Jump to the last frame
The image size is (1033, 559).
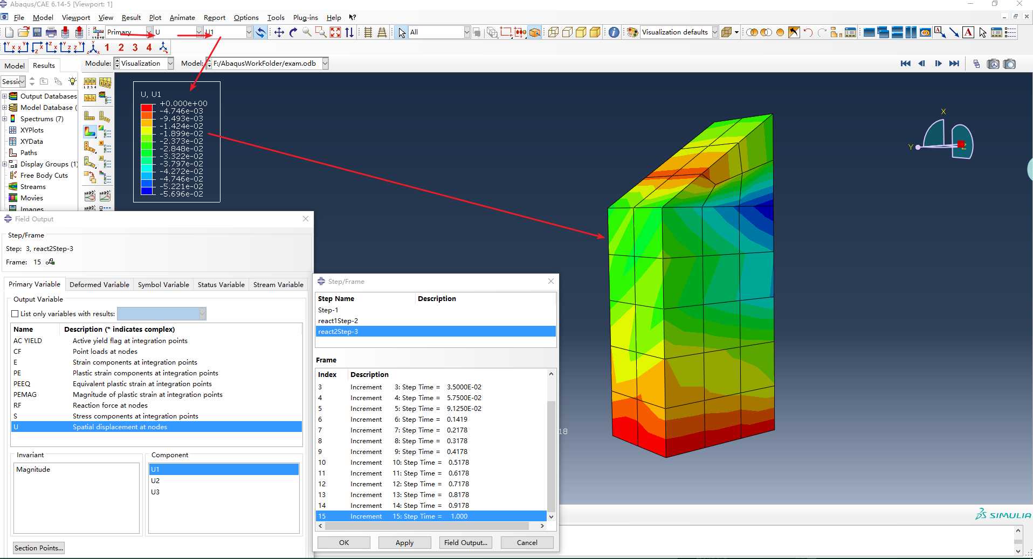954,64
